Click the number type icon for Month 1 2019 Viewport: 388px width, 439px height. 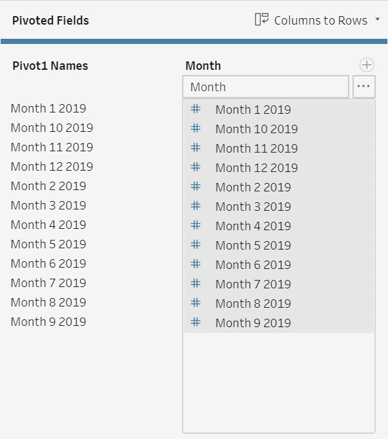coord(196,109)
